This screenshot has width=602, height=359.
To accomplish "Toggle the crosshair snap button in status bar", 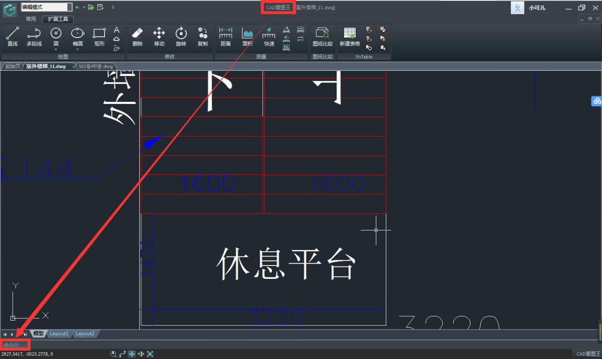I will click(x=132, y=354).
